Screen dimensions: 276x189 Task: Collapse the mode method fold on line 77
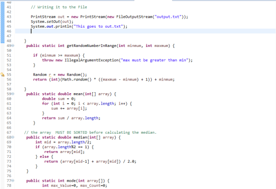point(13,181)
